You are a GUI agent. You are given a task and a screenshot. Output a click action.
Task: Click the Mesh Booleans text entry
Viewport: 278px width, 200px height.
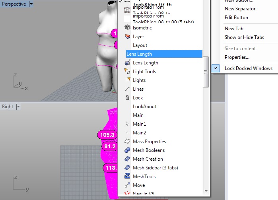149,150
